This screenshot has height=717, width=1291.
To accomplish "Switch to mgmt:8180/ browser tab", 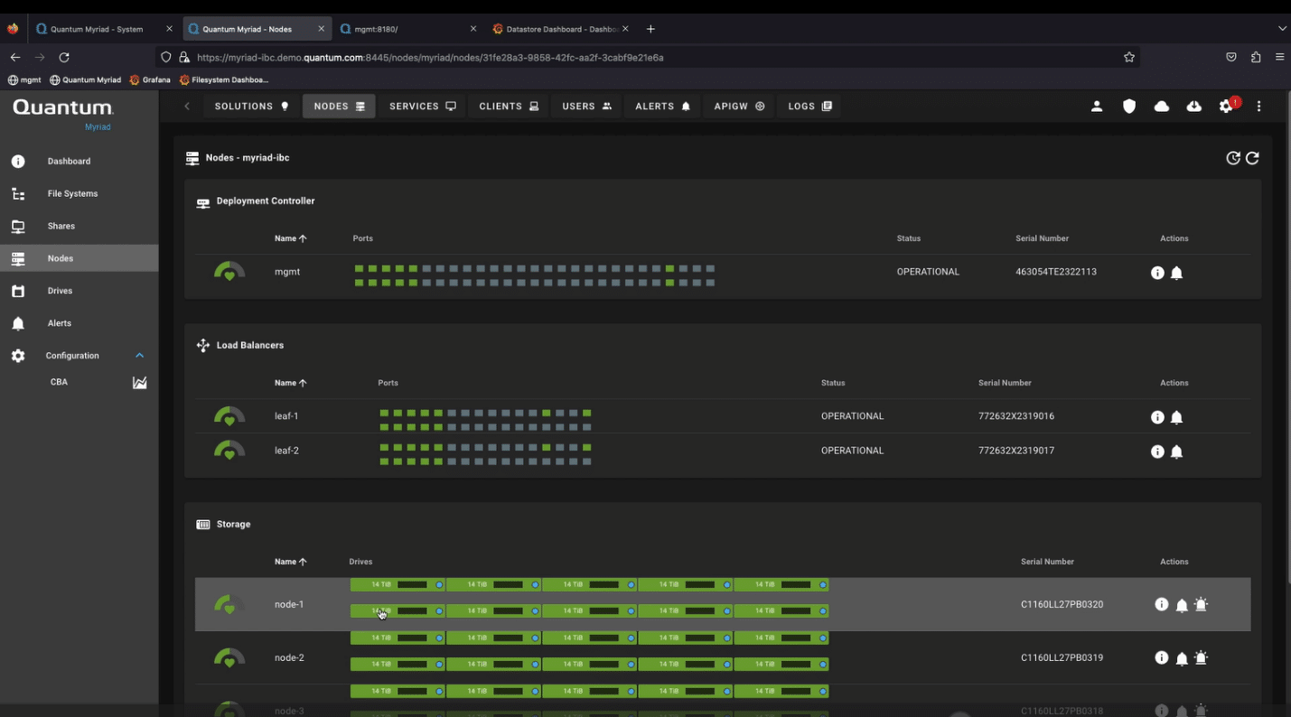I will tap(408, 29).
